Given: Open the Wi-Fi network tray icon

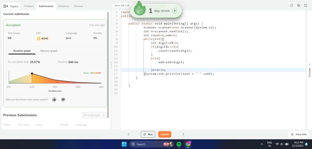Looking at the screenshot, I should 277,144.
